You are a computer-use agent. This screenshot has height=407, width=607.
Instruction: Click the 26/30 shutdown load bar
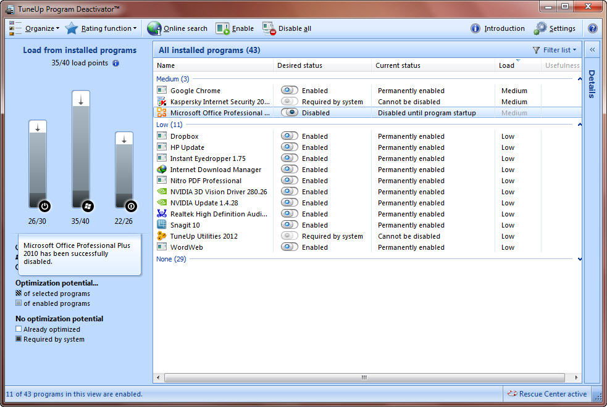coord(38,164)
